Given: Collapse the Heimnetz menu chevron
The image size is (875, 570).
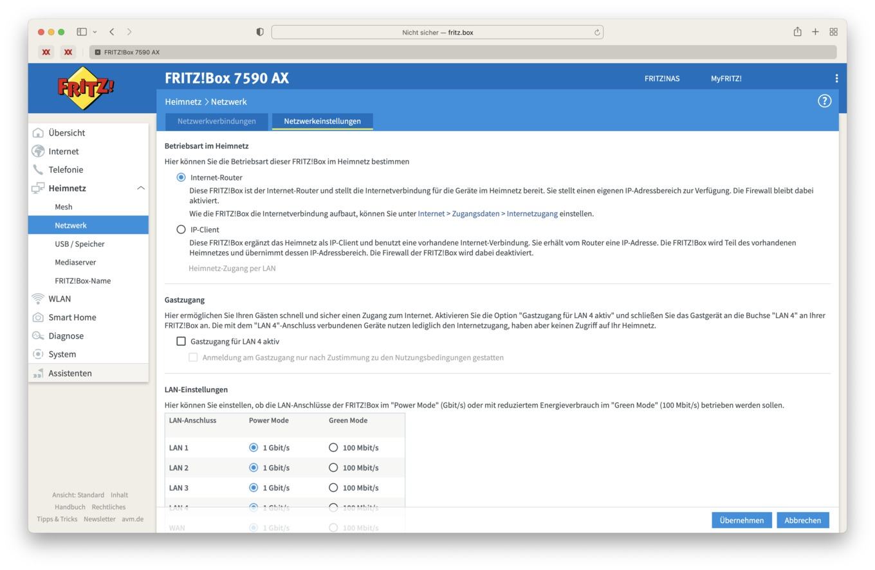Looking at the screenshot, I should click(x=140, y=188).
